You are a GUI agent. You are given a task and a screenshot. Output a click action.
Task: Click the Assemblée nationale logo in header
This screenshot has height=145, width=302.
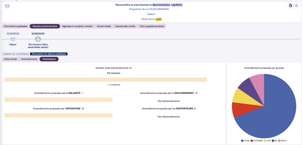[7, 6]
